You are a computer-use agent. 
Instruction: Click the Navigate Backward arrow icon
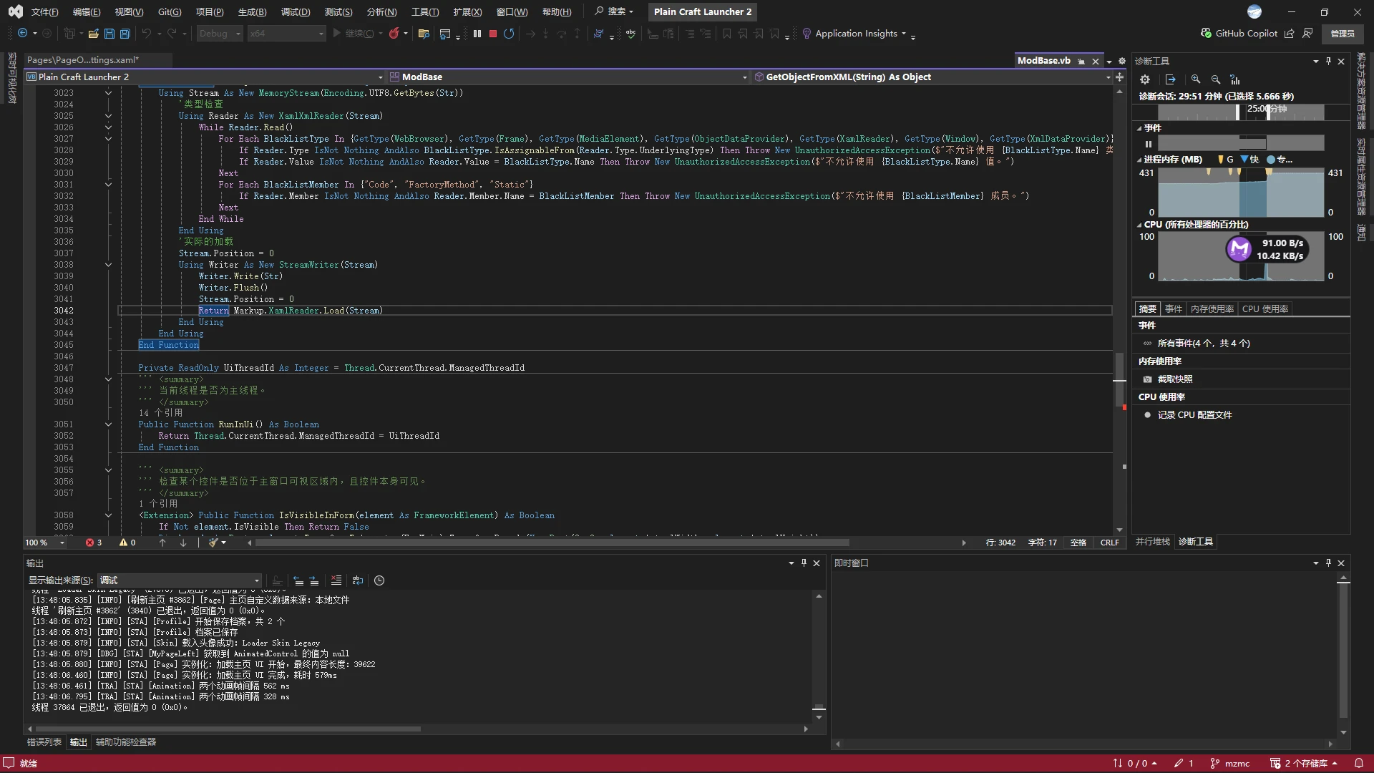[22, 34]
